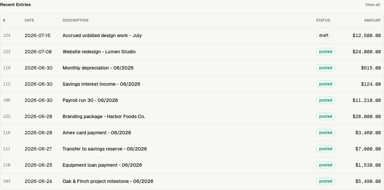Open entry Amex card payment - 06/2026
The width and height of the screenshot is (384, 190).
click(x=97, y=133)
